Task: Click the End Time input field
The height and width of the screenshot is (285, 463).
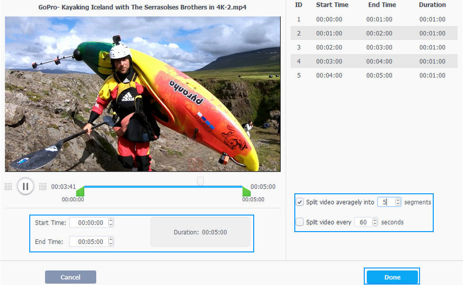Action: 89,242
